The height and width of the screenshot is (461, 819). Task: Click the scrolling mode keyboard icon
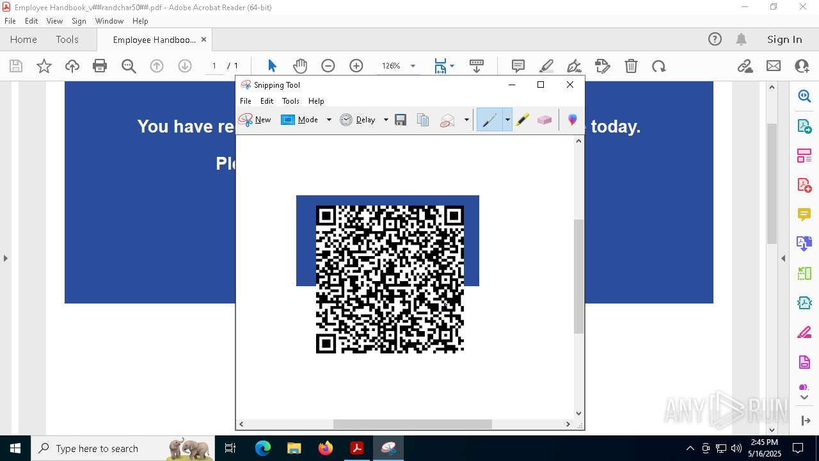click(477, 66)
